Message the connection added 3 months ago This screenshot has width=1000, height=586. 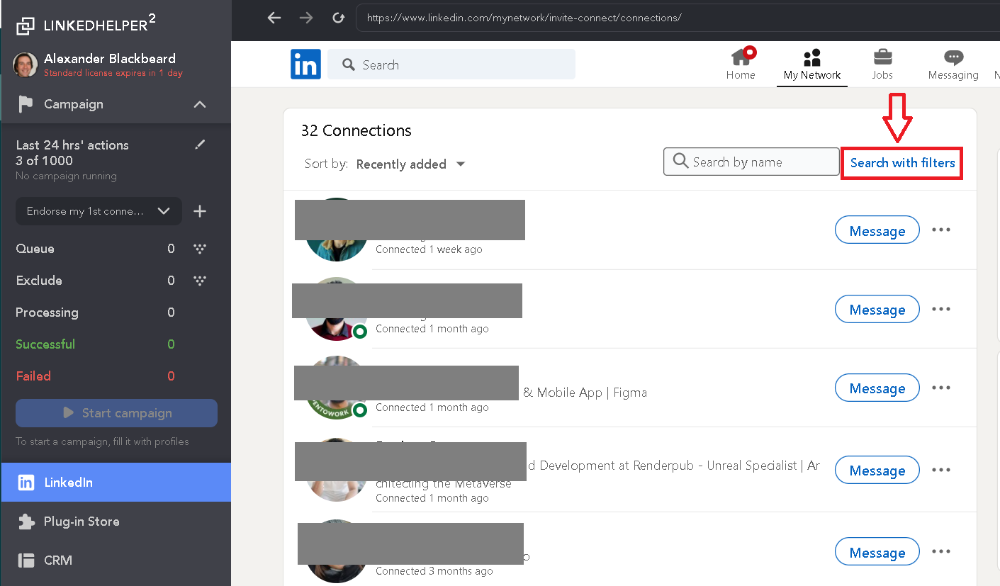point(877,553)
